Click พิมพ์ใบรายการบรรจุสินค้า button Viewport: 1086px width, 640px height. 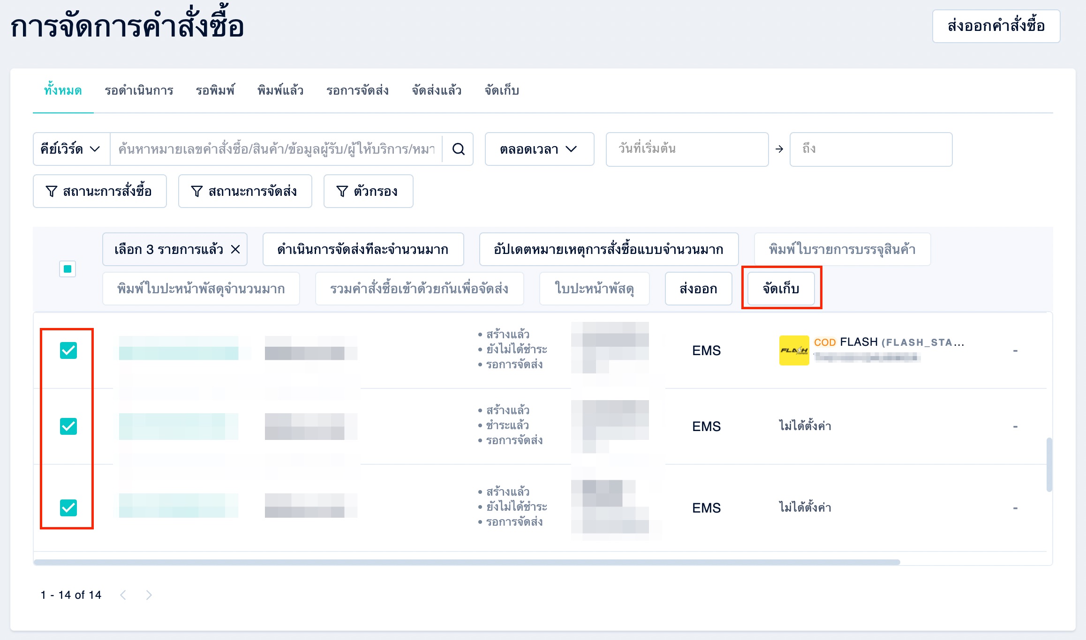tap(842, 249)
